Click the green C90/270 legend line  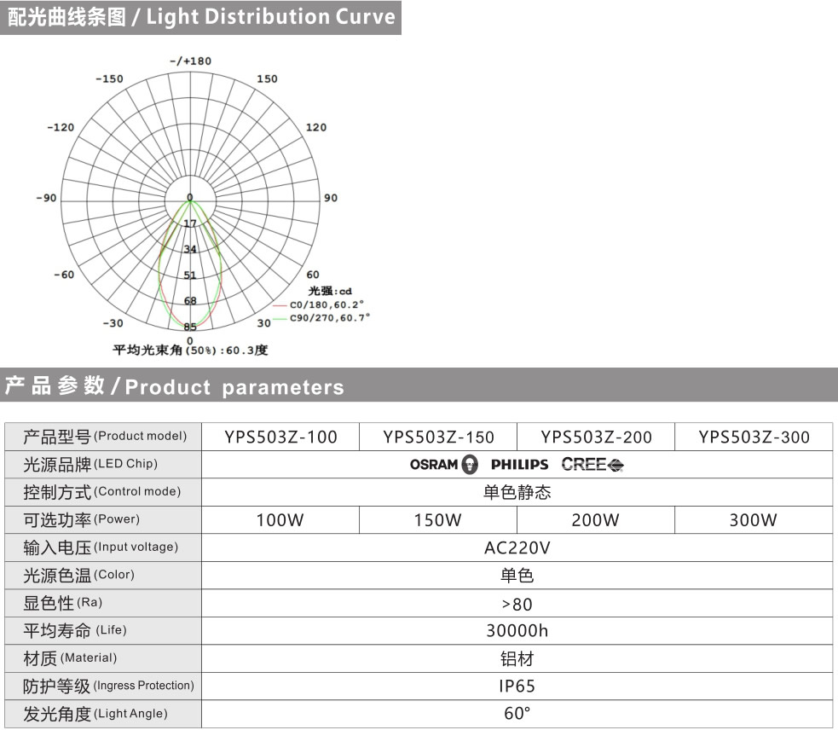point(280,317)
